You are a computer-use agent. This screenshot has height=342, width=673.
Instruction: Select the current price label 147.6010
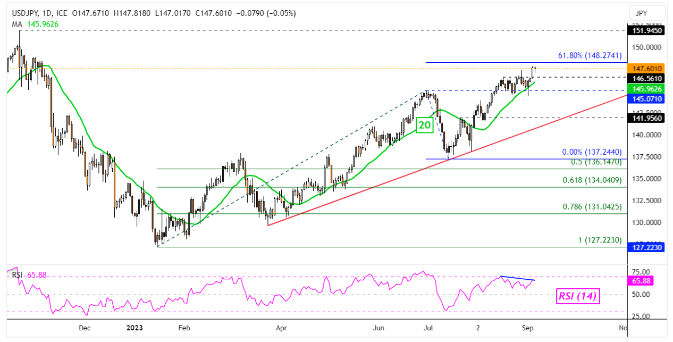pyautogui.click(x=647, y=68)
